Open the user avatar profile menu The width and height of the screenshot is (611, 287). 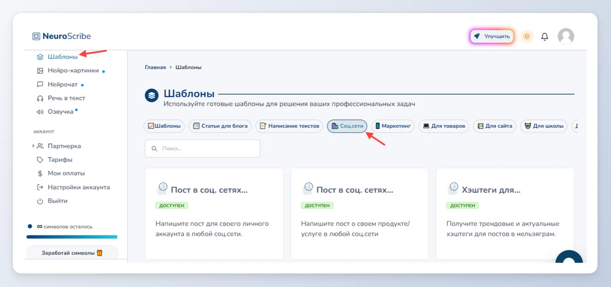pyautogui.click(x=566, y=36)
